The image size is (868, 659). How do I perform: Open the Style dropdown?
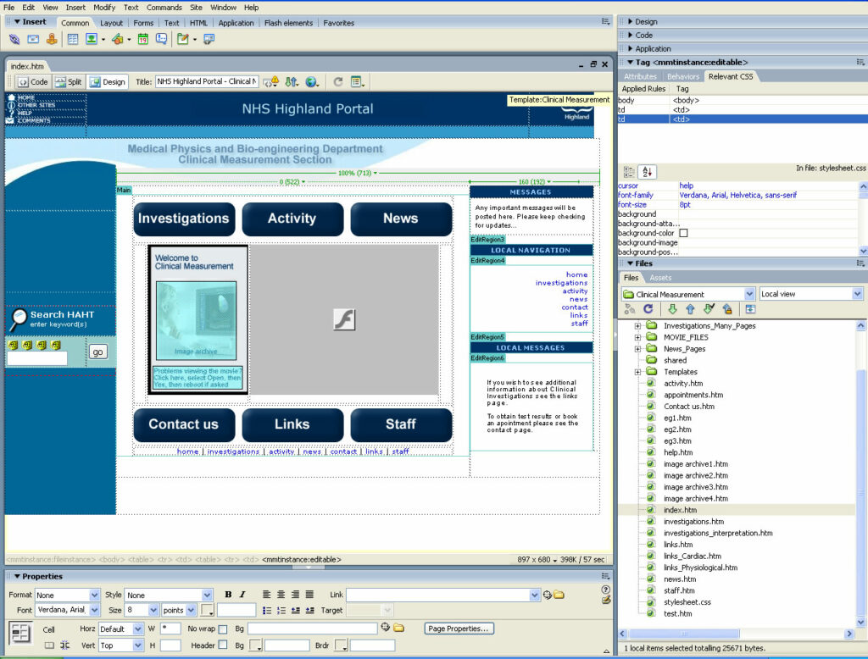(207, 595)
